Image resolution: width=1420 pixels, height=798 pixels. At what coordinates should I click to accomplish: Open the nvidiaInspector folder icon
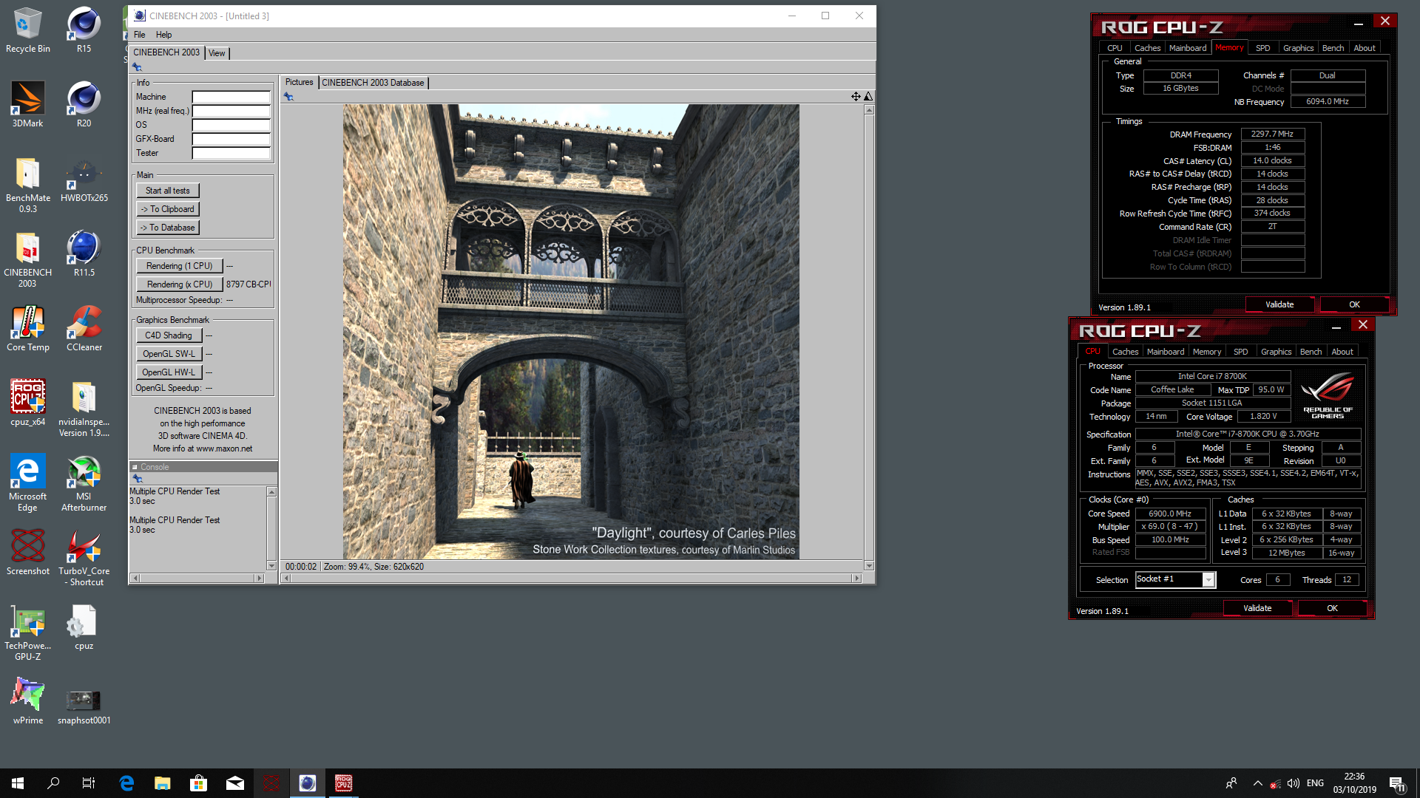(84, 409)
